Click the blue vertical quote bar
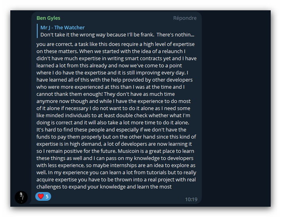Image resolution: width=281 pixels, height=217 pixels. click(37, 31)
